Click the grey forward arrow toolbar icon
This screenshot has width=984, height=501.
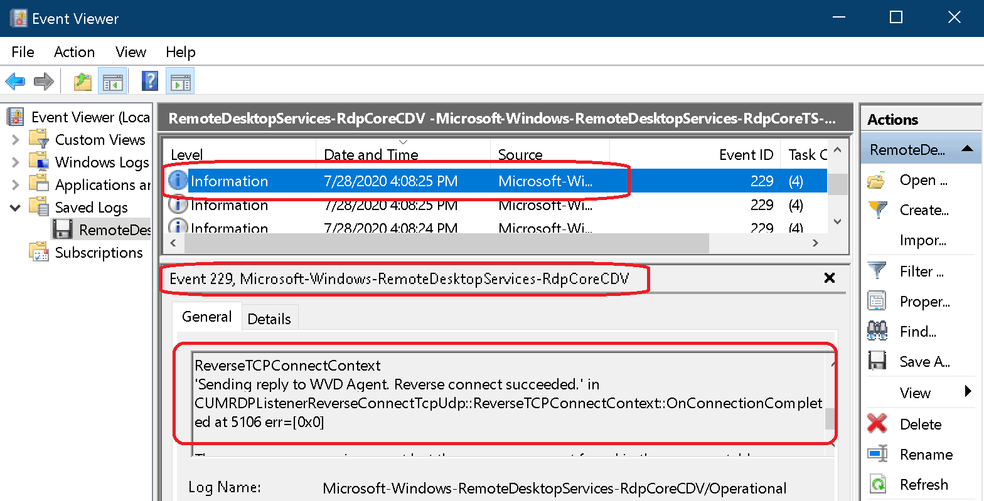(x=43, y=81)
